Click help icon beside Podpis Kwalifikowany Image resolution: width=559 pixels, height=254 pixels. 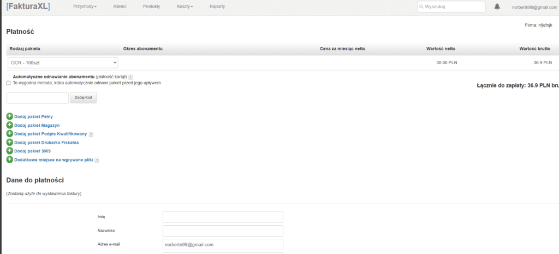(91, 134)
